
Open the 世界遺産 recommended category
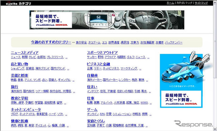(x=114, y=43)
